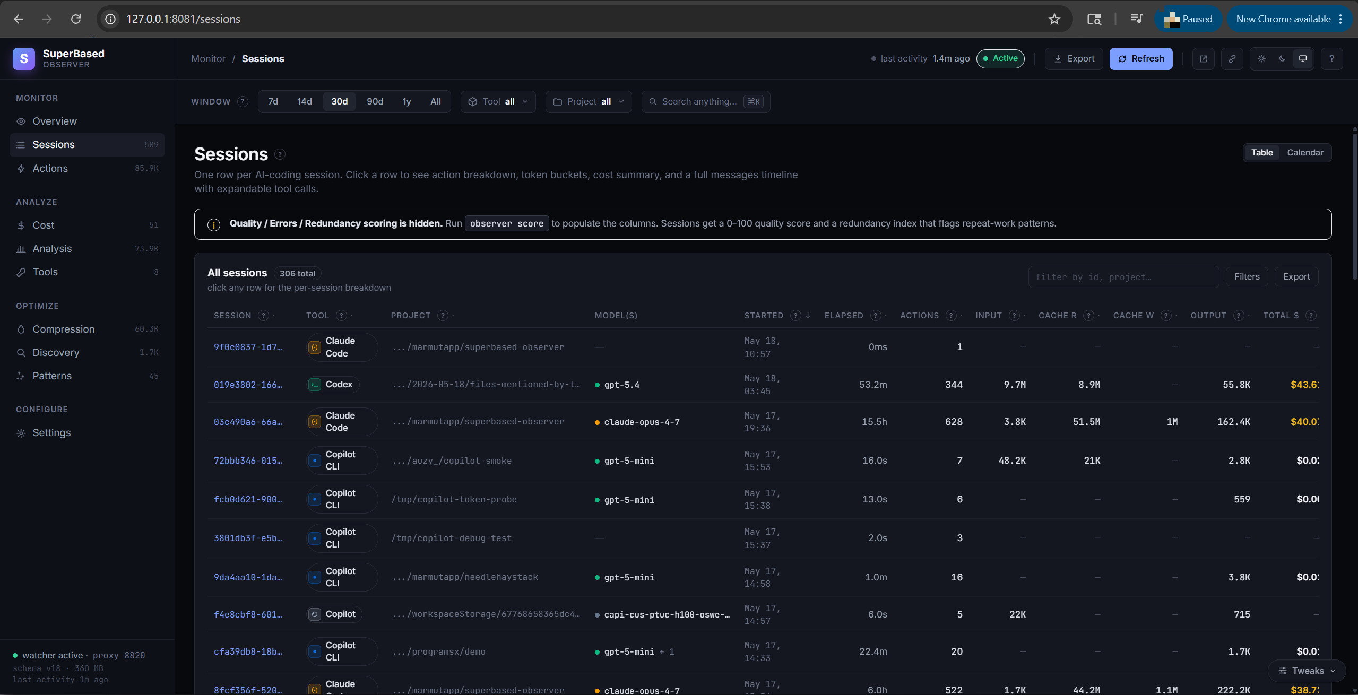This screenshot has height=695, width=1358.
Task: Open New Chrome available menu
Action: pyautogui.click(x=1290, y=19)
